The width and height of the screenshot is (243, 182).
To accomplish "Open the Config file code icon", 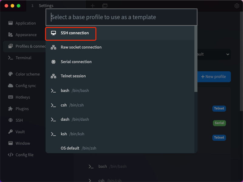I will 10,155.
